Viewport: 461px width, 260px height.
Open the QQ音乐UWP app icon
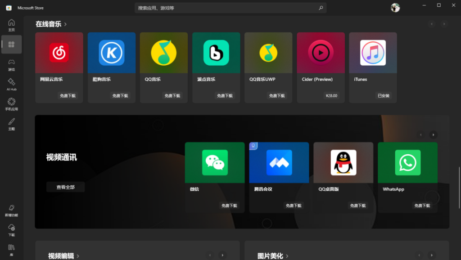click(268, 53)
